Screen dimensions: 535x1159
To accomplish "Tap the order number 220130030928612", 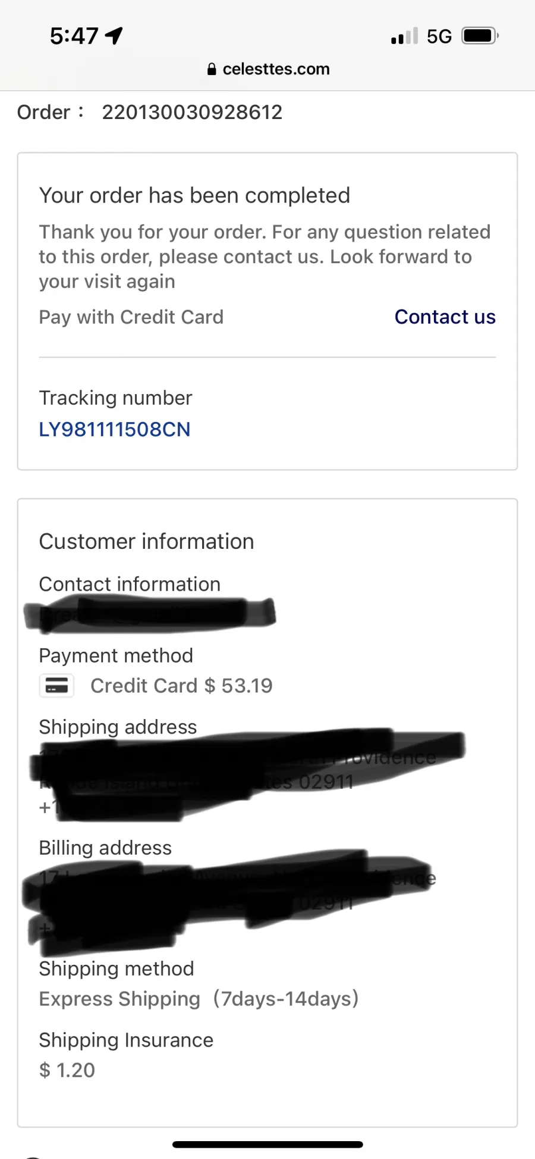I will [192, 112].
